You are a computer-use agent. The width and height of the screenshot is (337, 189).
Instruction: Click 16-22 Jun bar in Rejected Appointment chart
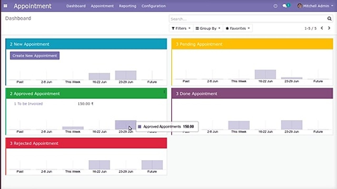[99, 165]
